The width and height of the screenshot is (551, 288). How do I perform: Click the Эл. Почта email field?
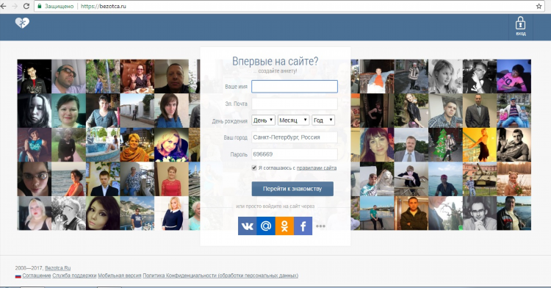click(295, 104)
